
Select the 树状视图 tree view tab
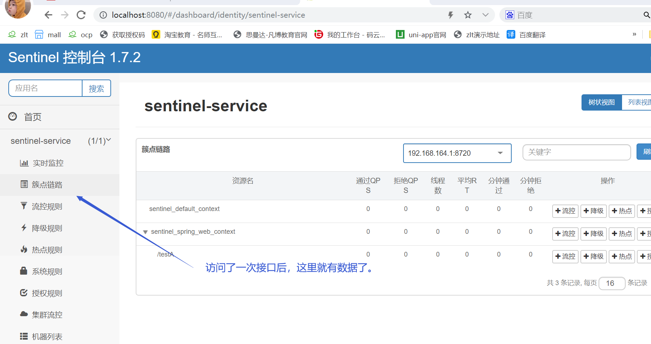point(601,102)
